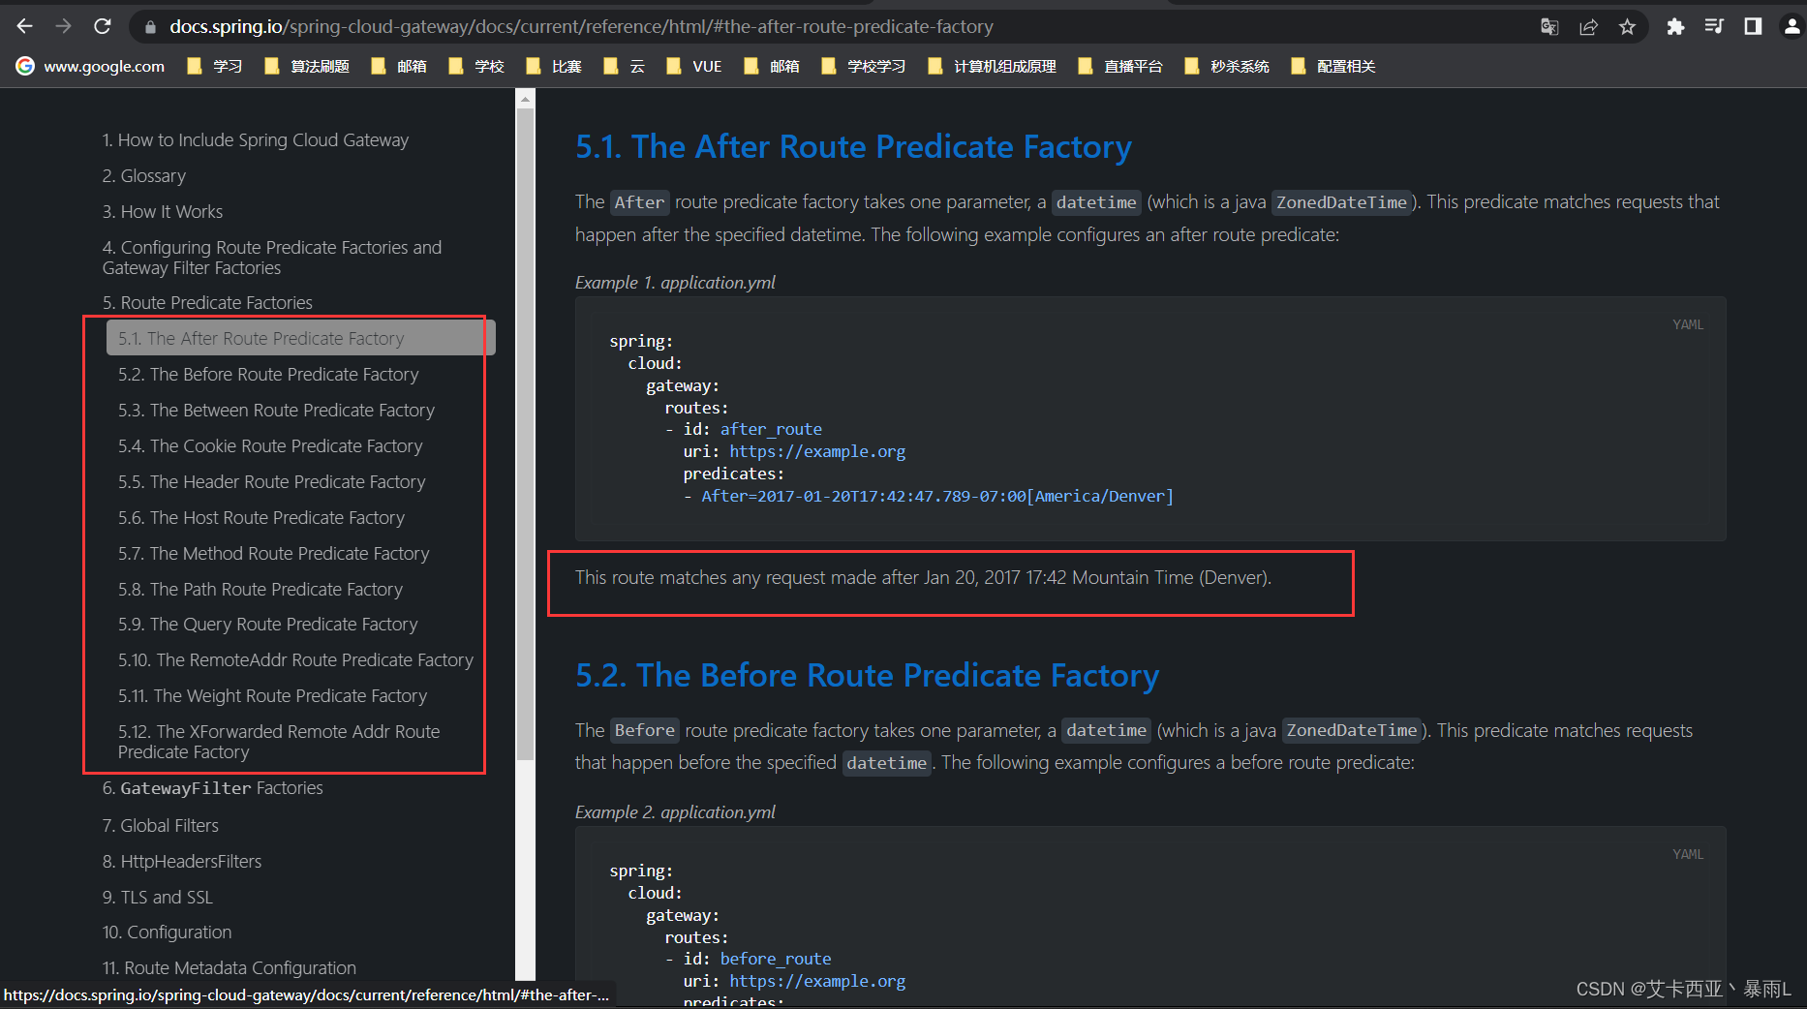Select 5.12 XForwarded Remote Addr Route Predicate
The image size is (1807, 1009).
click(x=279, y=742)
